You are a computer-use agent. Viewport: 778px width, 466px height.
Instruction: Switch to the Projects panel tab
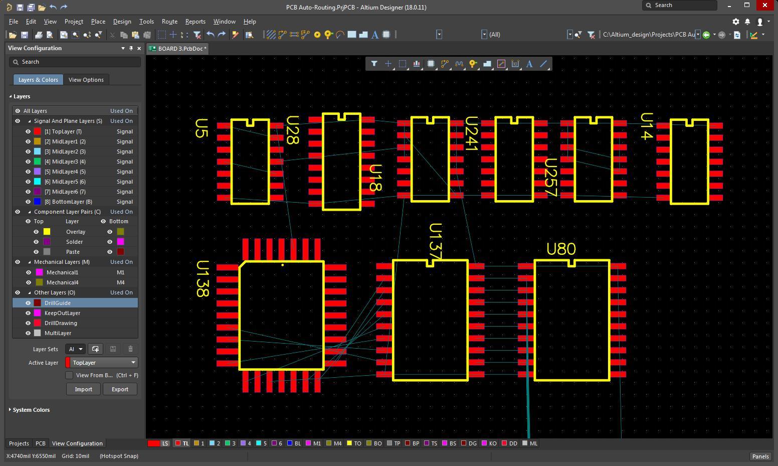coord(19,443)
